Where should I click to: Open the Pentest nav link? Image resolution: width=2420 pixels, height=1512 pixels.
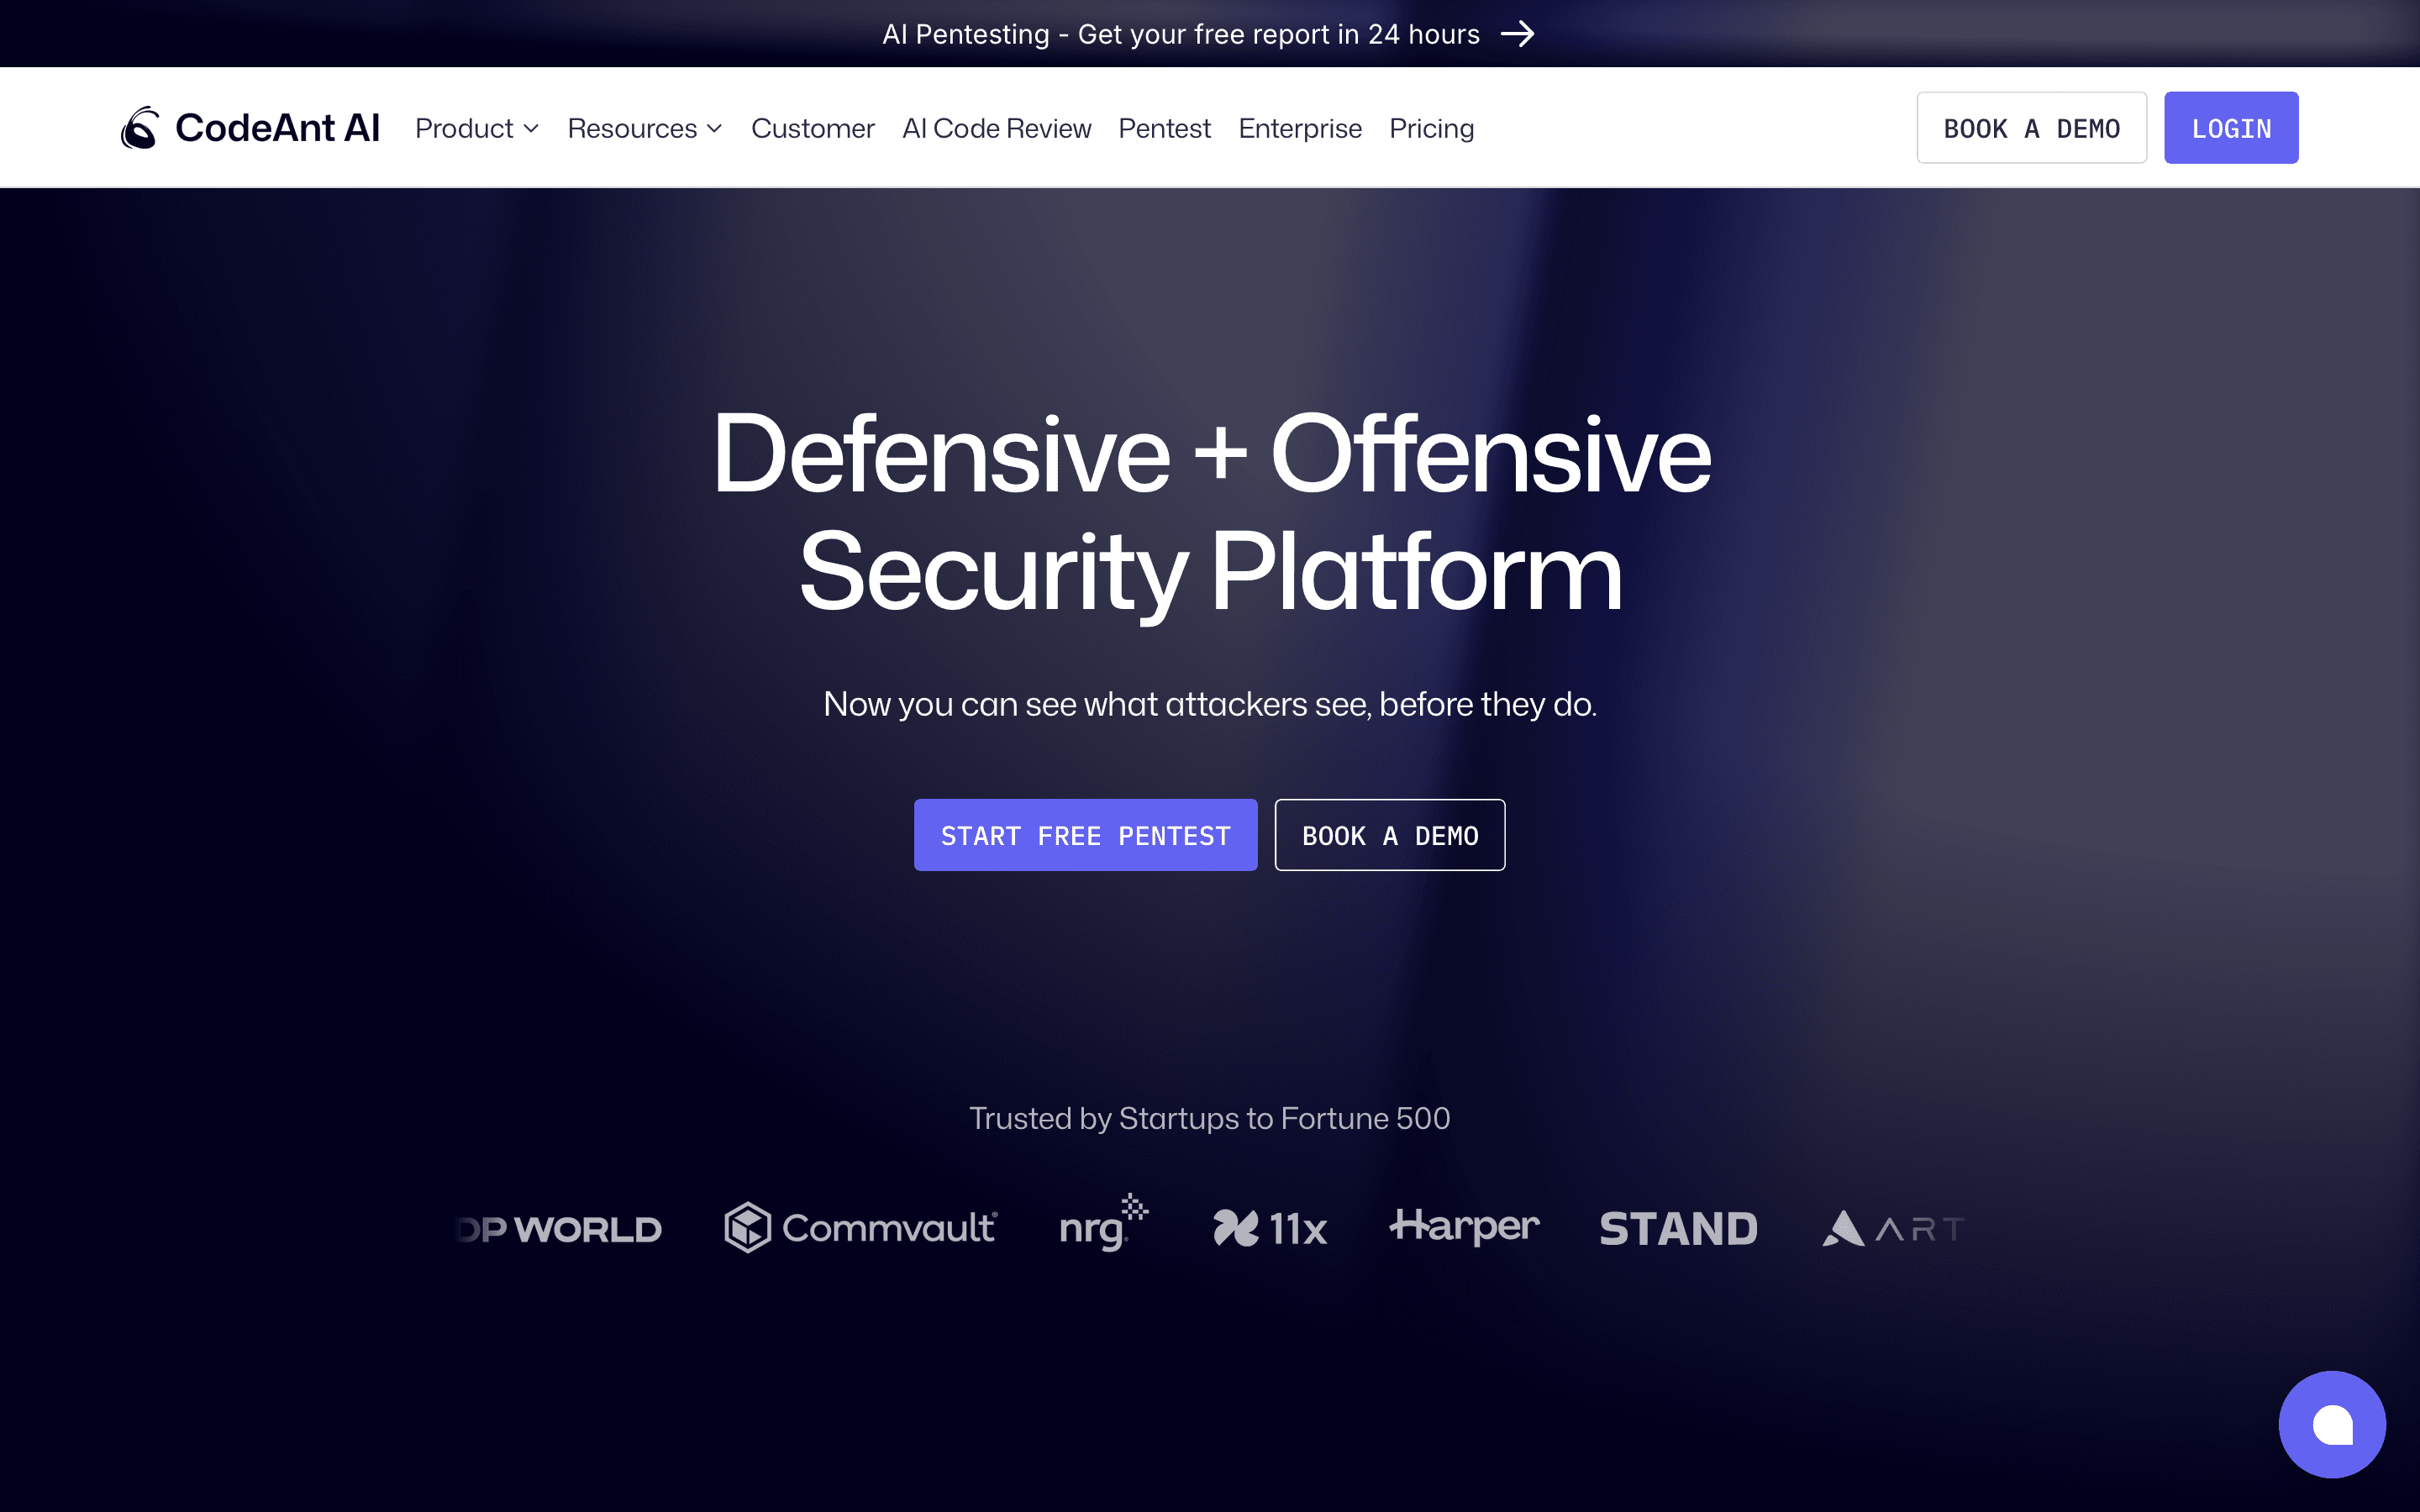pos(1164,128)
